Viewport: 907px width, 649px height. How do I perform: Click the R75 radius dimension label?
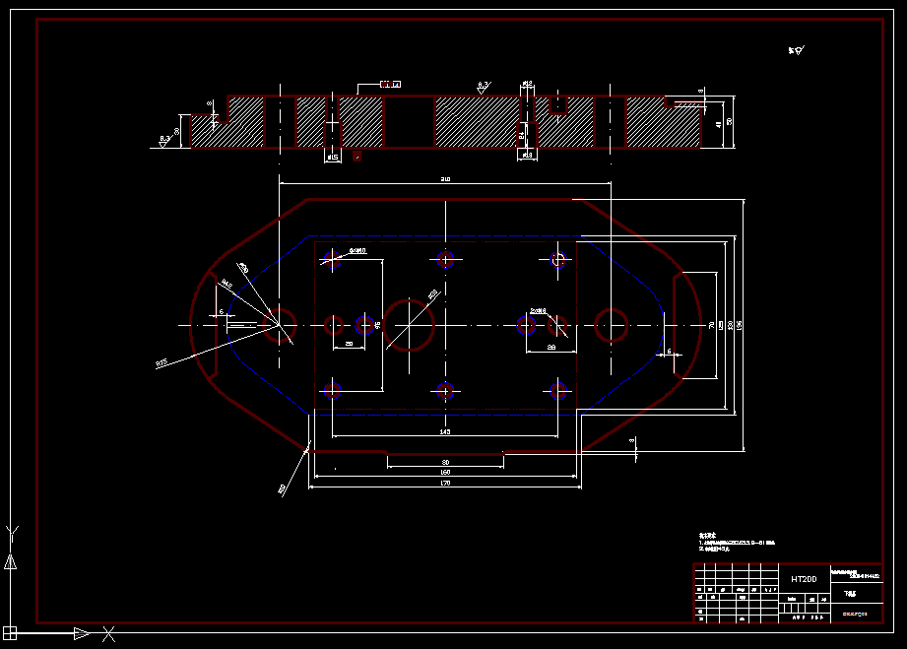pos(162,362)
